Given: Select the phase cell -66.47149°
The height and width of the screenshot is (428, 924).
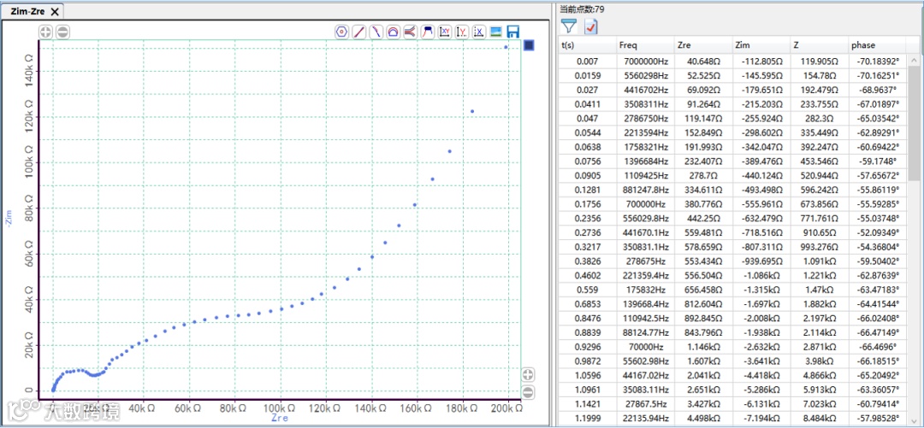Looking at the screenshot, I should click(x=876, y=332).
